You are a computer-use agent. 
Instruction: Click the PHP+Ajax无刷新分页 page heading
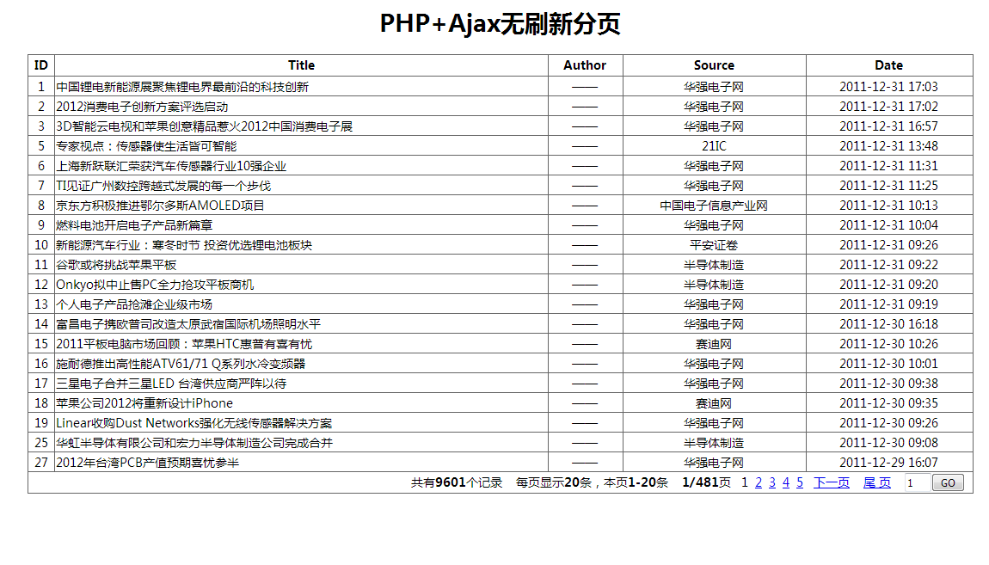coord(501,23)
